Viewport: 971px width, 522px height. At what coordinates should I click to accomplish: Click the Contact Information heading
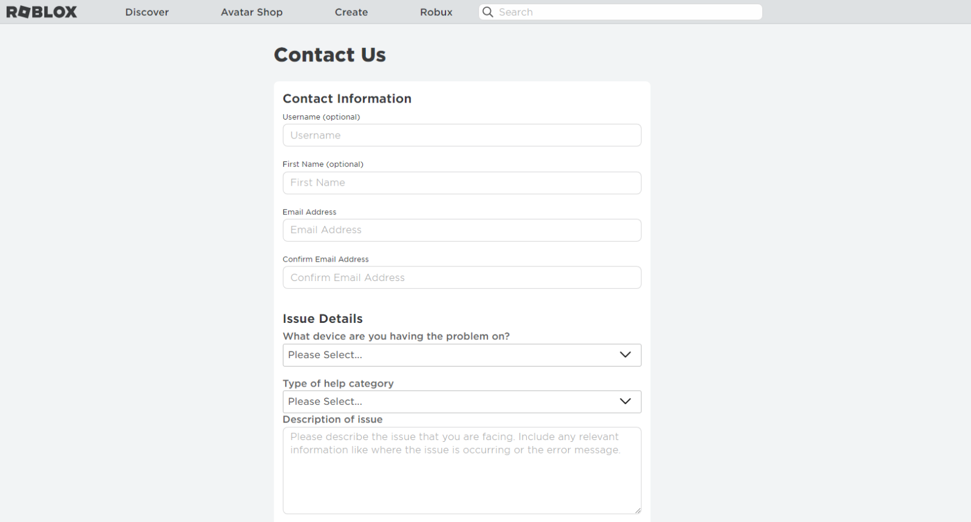pyautogui.click(x=347, y=98)
